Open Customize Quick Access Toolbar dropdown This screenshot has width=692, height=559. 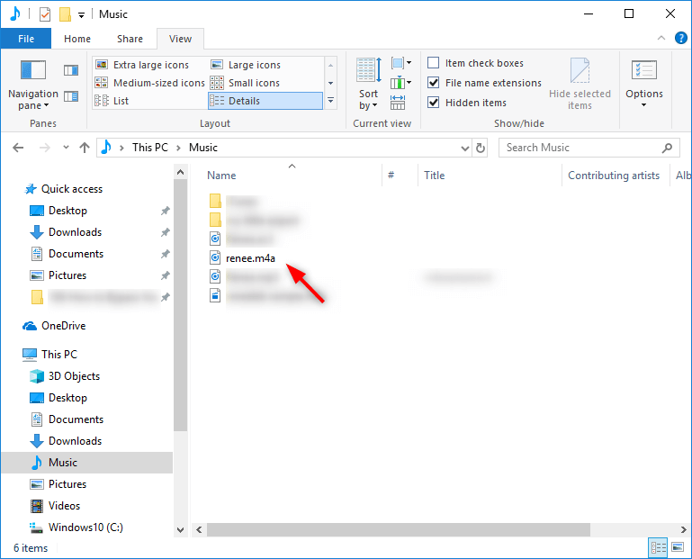tap(81, 15)
